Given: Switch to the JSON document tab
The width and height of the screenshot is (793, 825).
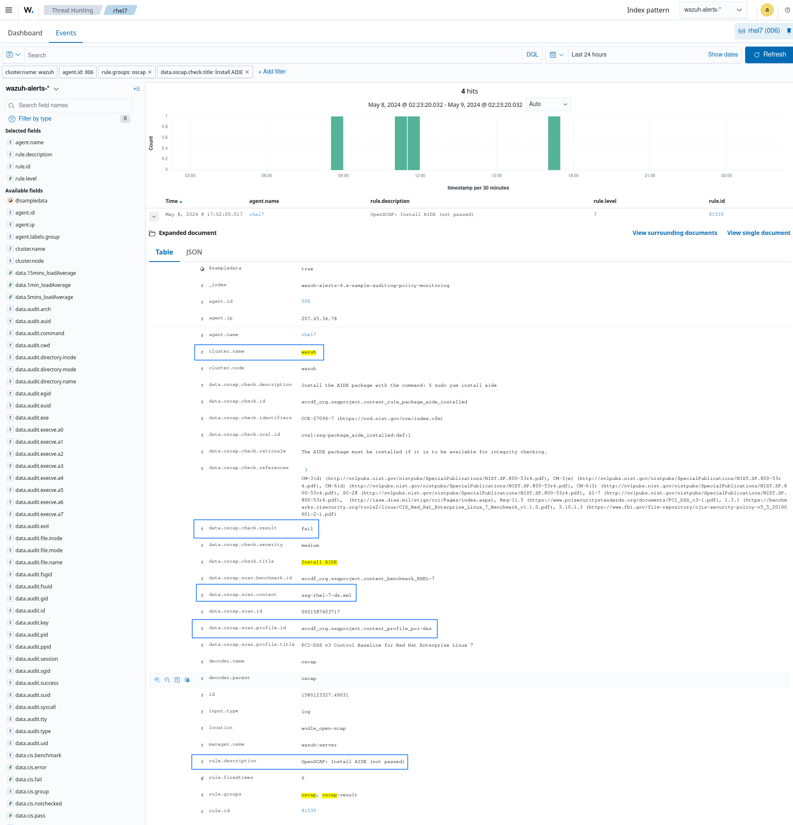Looking at the screenshot, I should click(x=194, y=252).
